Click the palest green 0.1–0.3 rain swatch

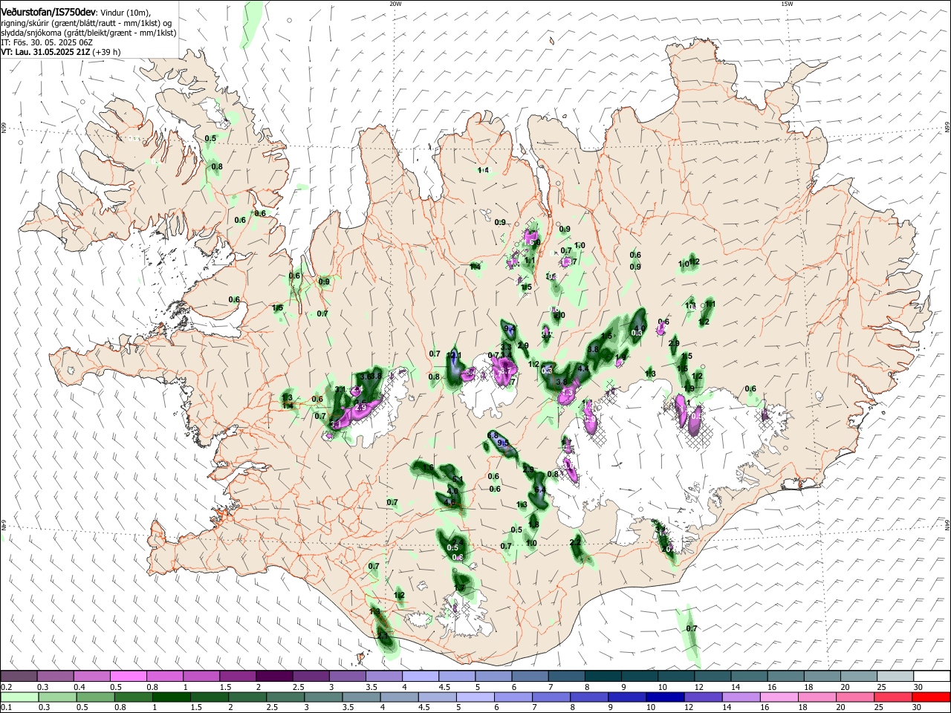pos(19,697)
